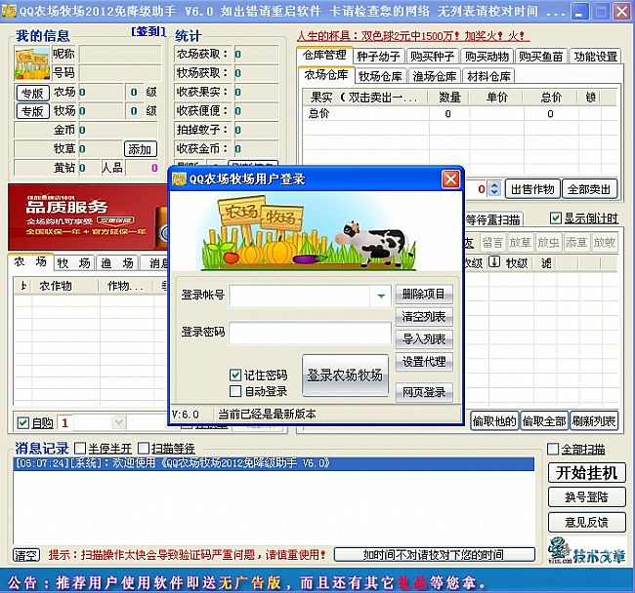The width and height of the screenshot is (635, 593).
Task: Expand the 登录帐号 account dropdown
Action: [381, 296]
